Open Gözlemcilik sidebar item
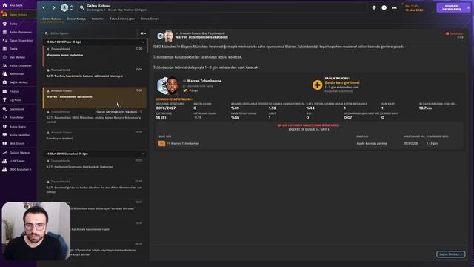This screenshot has width=474, height=267. 16,109
